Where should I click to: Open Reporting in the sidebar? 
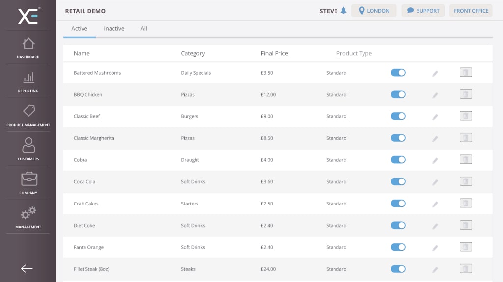pos(28,81)
